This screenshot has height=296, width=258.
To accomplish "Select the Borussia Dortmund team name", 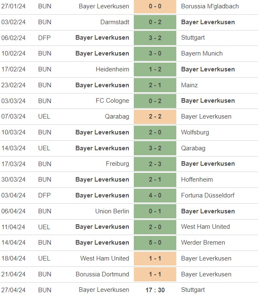I will (103, 274).
